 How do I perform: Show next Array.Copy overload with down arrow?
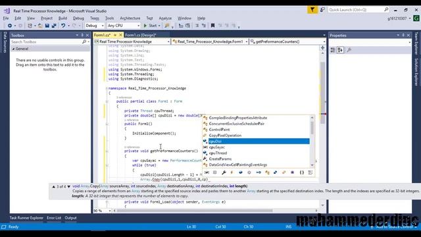[x=68, y=186]
